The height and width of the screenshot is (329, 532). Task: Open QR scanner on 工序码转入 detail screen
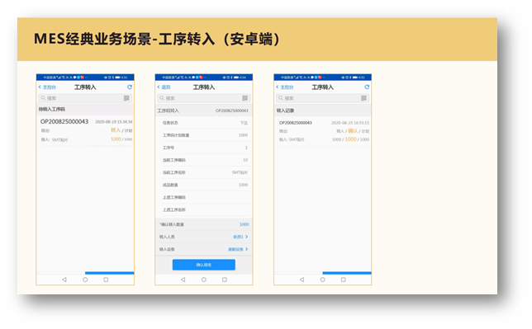[245, 98]
